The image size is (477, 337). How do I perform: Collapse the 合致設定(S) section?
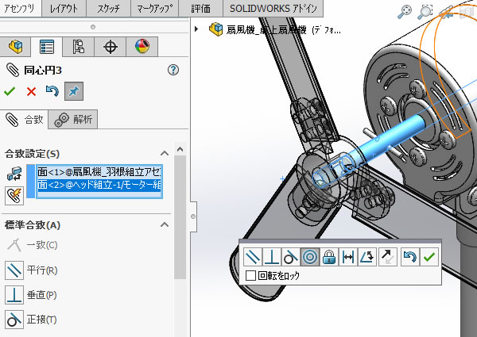[x=165, y=153]
